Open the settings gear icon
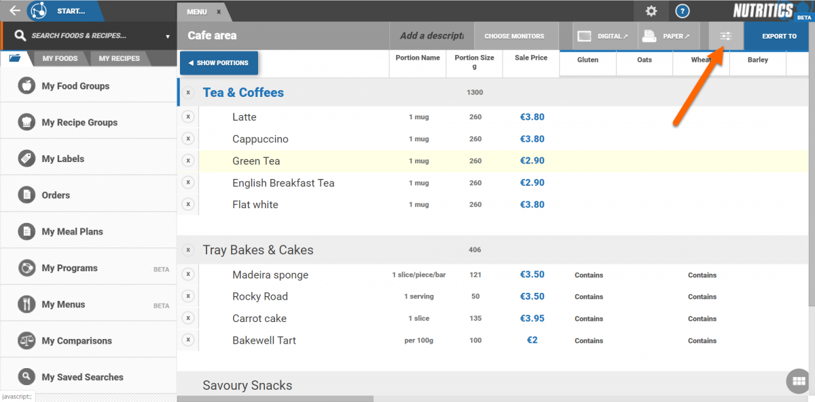This screenshot has width=815, height=402. [x=651, y=11]
